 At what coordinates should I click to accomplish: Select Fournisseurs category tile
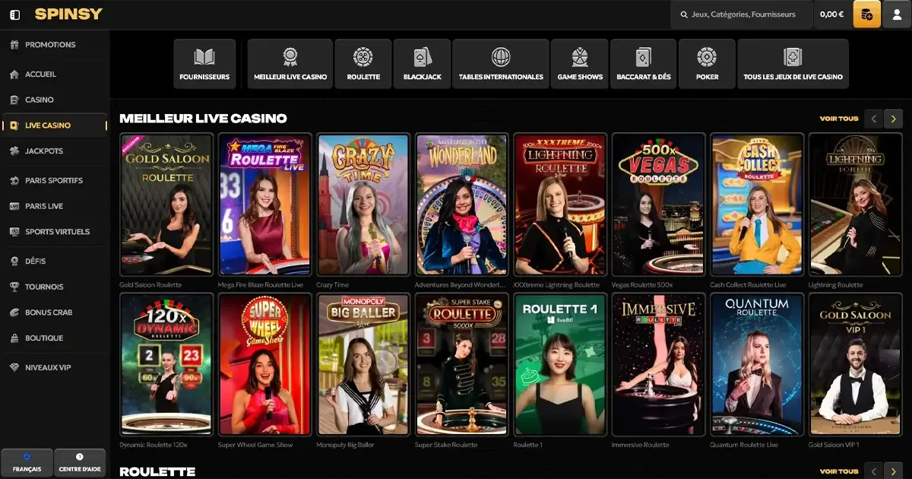click(x=204, y=65)
